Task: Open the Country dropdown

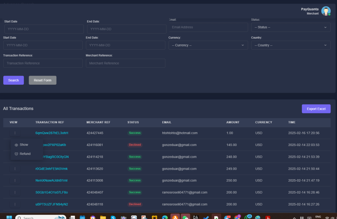Action: (291, 45)
